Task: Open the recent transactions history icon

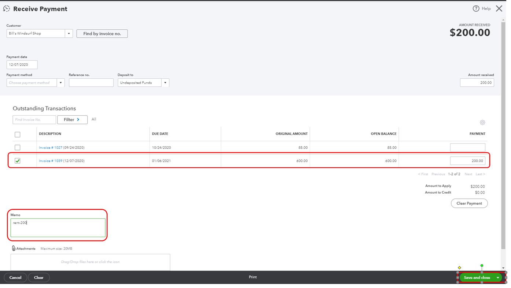Action: click(x=6, y=8)
